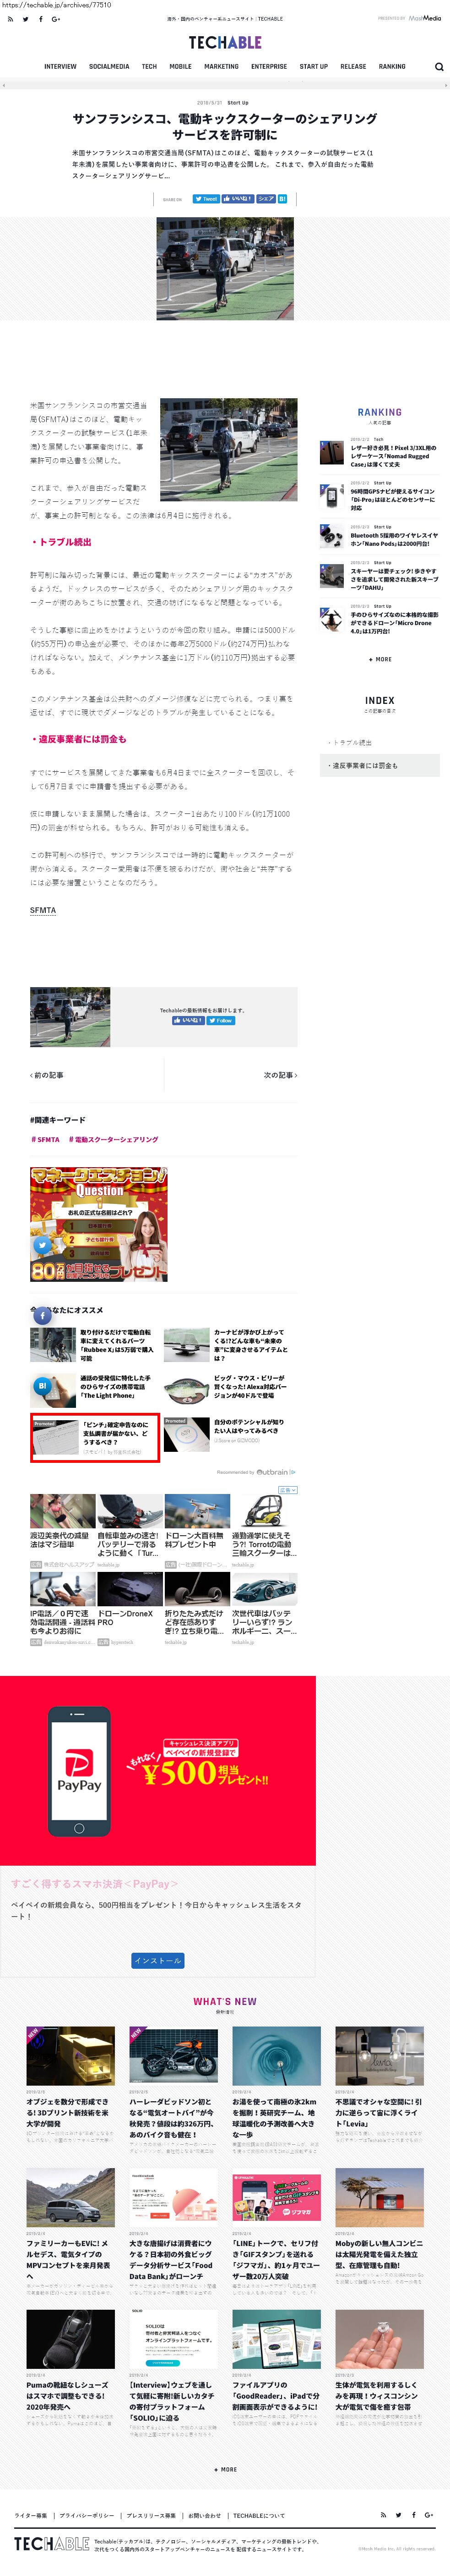The width and height of the screenshot is (450, 2576).
Task: Click the RSS feed icon in top bar
Action: 10,18
